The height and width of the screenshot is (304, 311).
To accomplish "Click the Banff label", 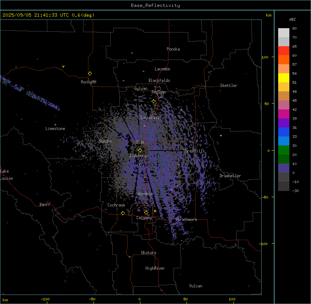I will [45, 205].
